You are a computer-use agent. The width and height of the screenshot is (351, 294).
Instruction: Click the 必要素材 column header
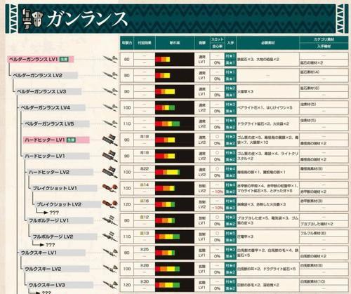pyautogui.click(x=268, y=43)
